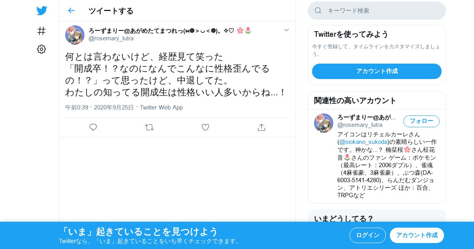474x249 pixels.
Task: Click the キーワード検索 search field
Action: pyautogui.click(x=377, y=11)
